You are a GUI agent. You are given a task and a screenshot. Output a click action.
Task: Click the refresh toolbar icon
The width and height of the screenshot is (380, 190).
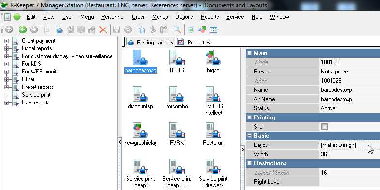point(9,29)
